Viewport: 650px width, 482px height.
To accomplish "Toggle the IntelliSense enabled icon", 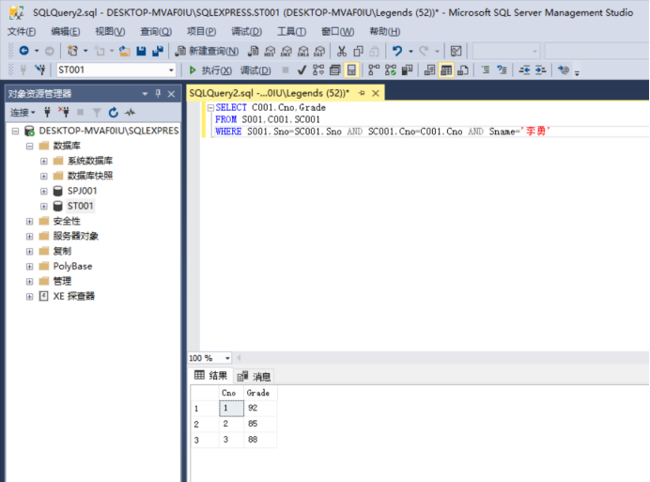I will pyautogui.click(x=351, y=70).
